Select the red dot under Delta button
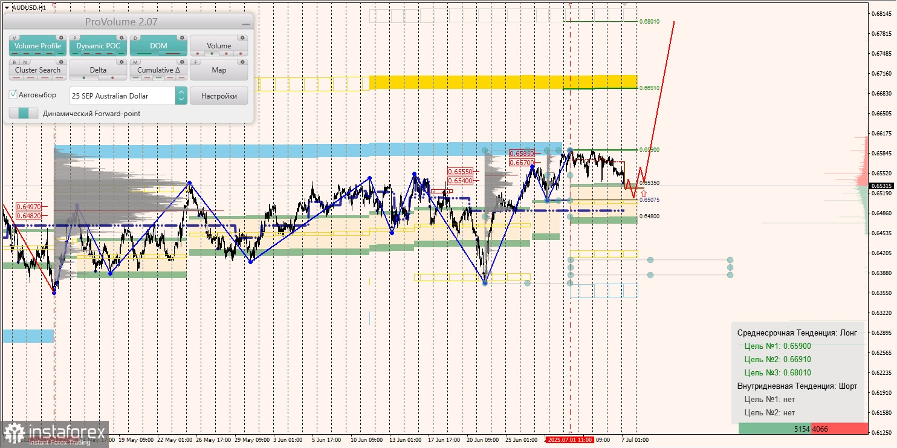Viewport: 897px width, 448px height. 112,78
